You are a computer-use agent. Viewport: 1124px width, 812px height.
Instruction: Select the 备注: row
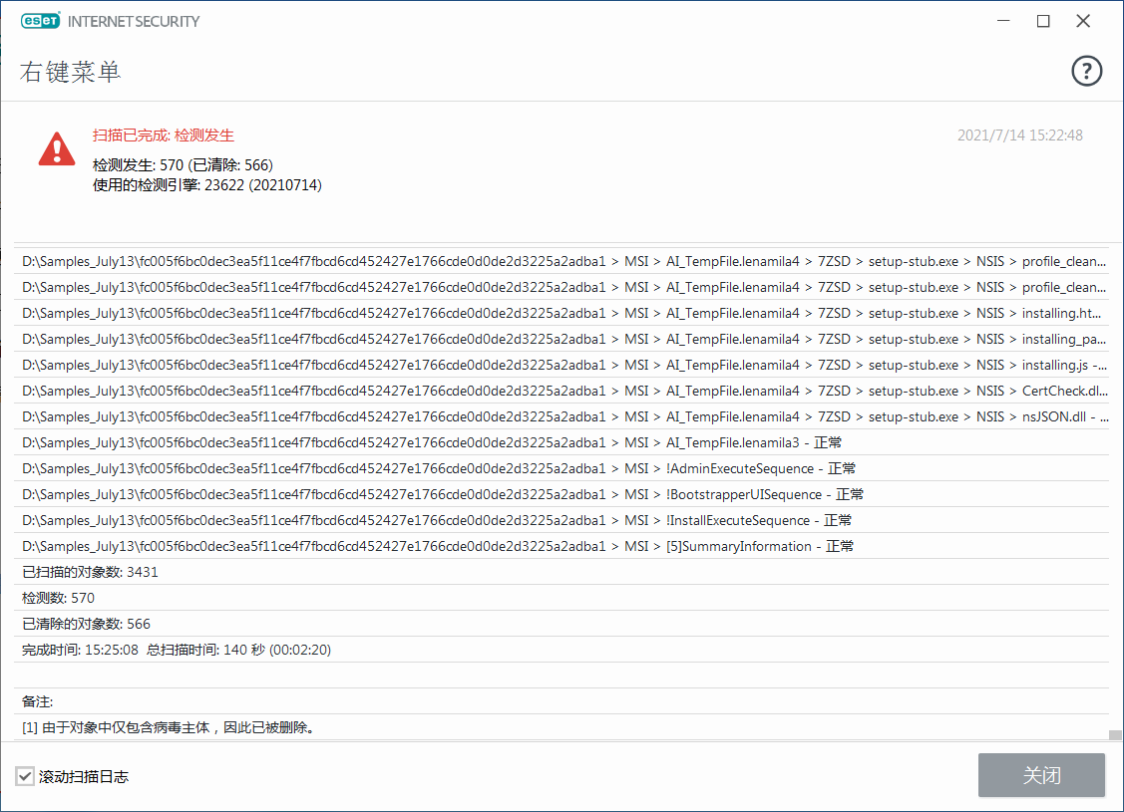click(562, 701)
